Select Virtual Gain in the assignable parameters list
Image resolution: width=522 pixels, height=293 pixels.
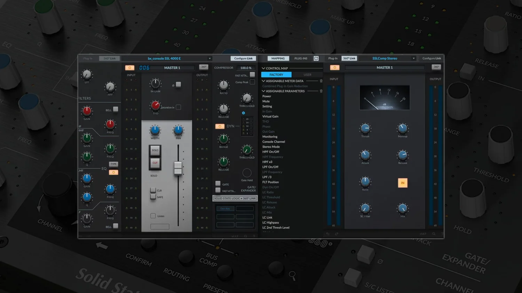(271, 116)
